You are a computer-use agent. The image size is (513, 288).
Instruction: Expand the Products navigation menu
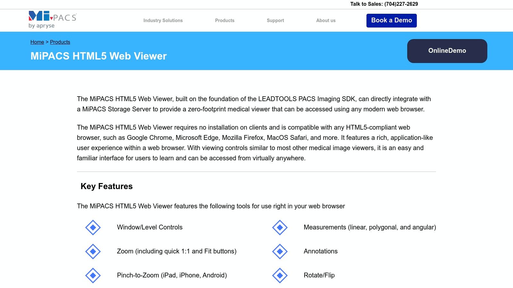coord(225,20)
